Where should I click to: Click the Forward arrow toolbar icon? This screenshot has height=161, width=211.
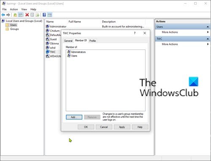[8, 15]
